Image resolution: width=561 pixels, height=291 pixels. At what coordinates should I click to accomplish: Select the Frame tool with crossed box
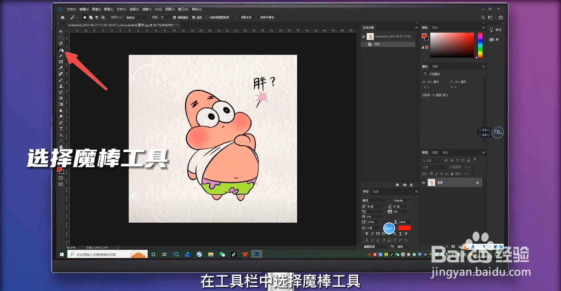click(x=61, y=62)
